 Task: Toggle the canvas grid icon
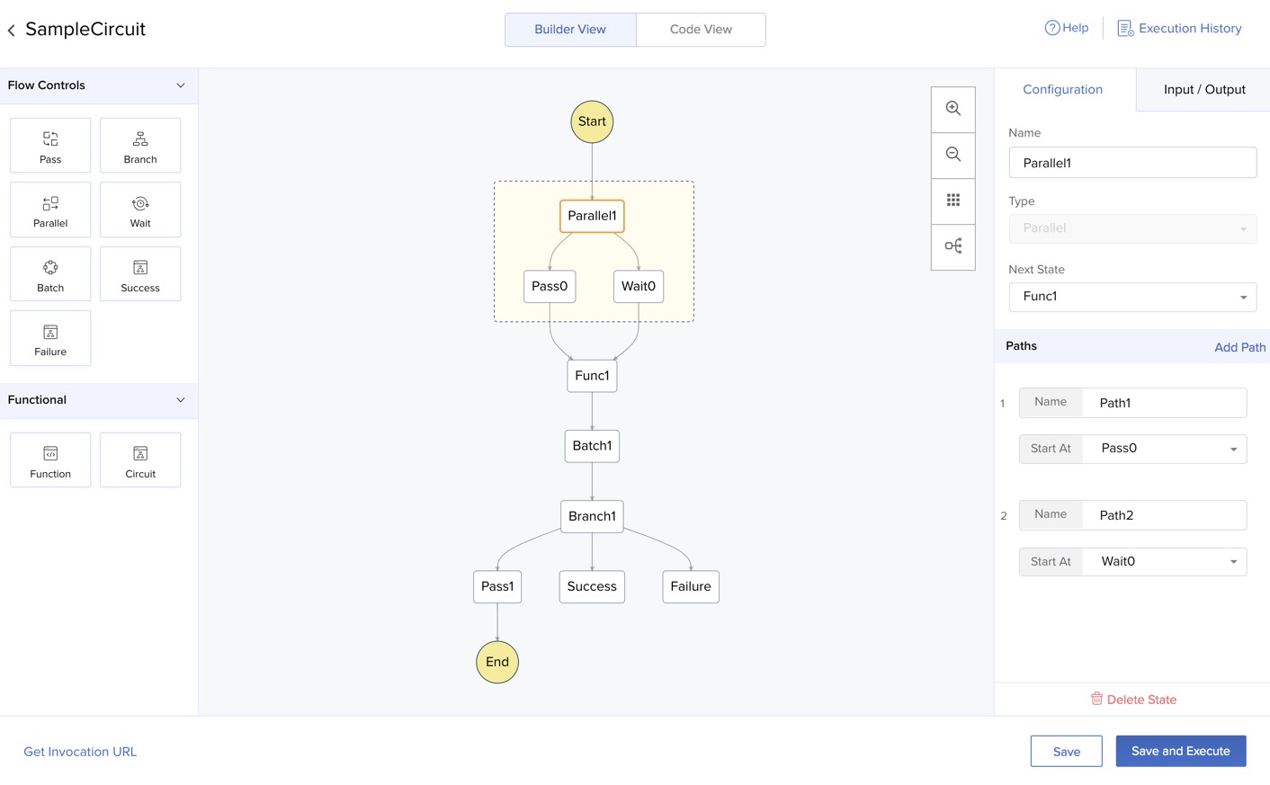click(953, 201)
